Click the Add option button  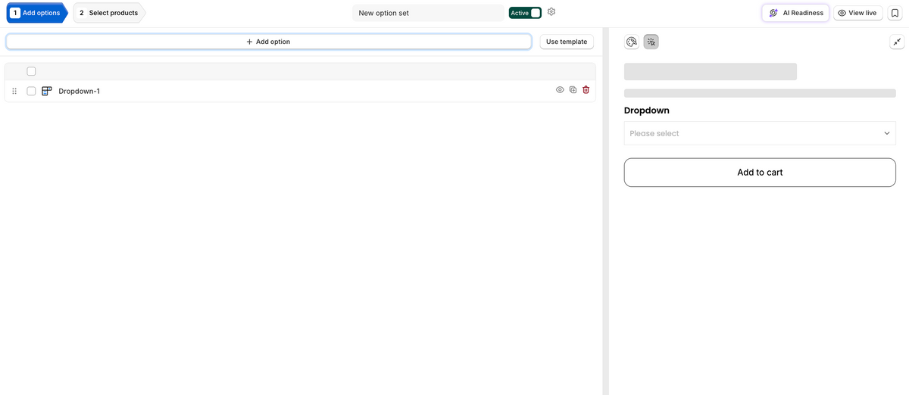(x=269, y=42)
